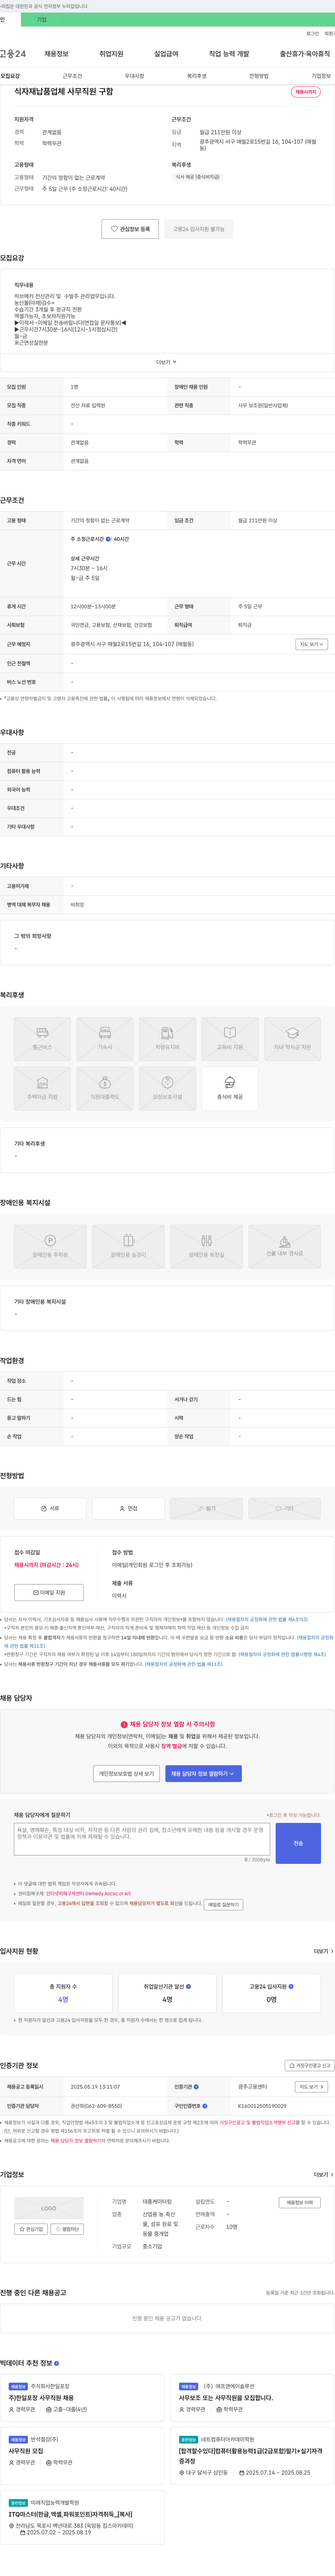
Task: Expand job description with 더보기
Action: tap(166, 362)
